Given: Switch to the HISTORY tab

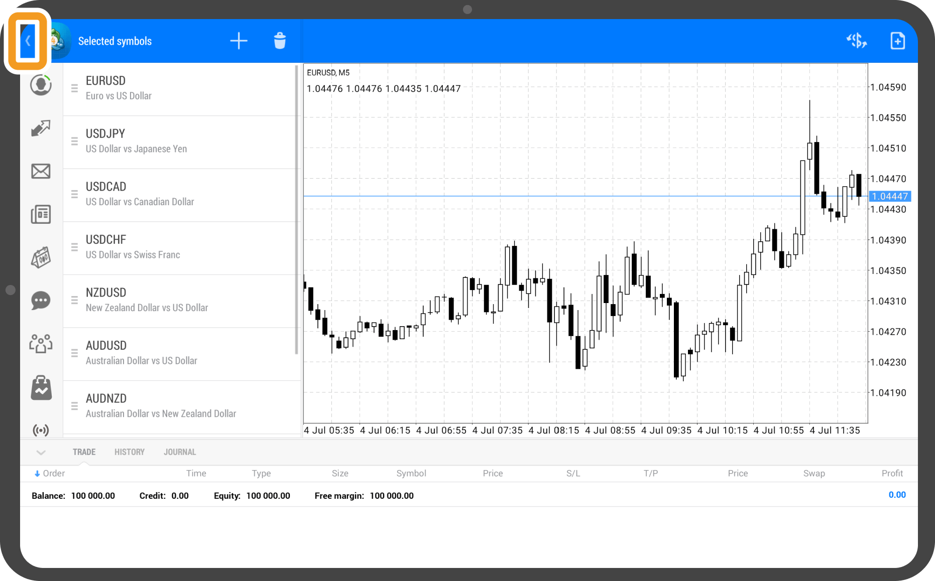Looking at the screenshot, I should coord(129,452).
